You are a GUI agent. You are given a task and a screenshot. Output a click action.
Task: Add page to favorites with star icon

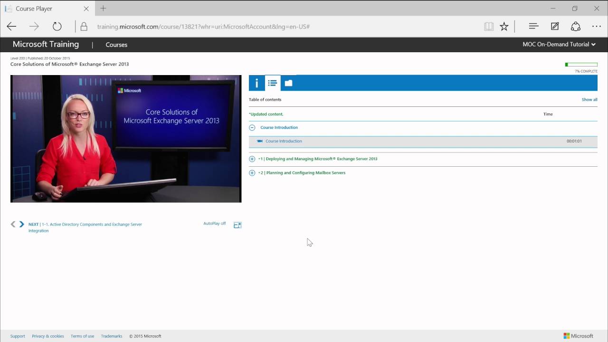pyautogui.click(x=504, y=27)
